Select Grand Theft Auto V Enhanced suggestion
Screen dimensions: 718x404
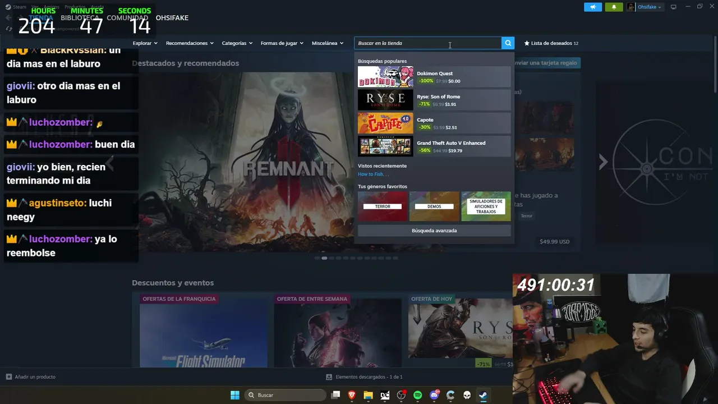pos(434,146)
